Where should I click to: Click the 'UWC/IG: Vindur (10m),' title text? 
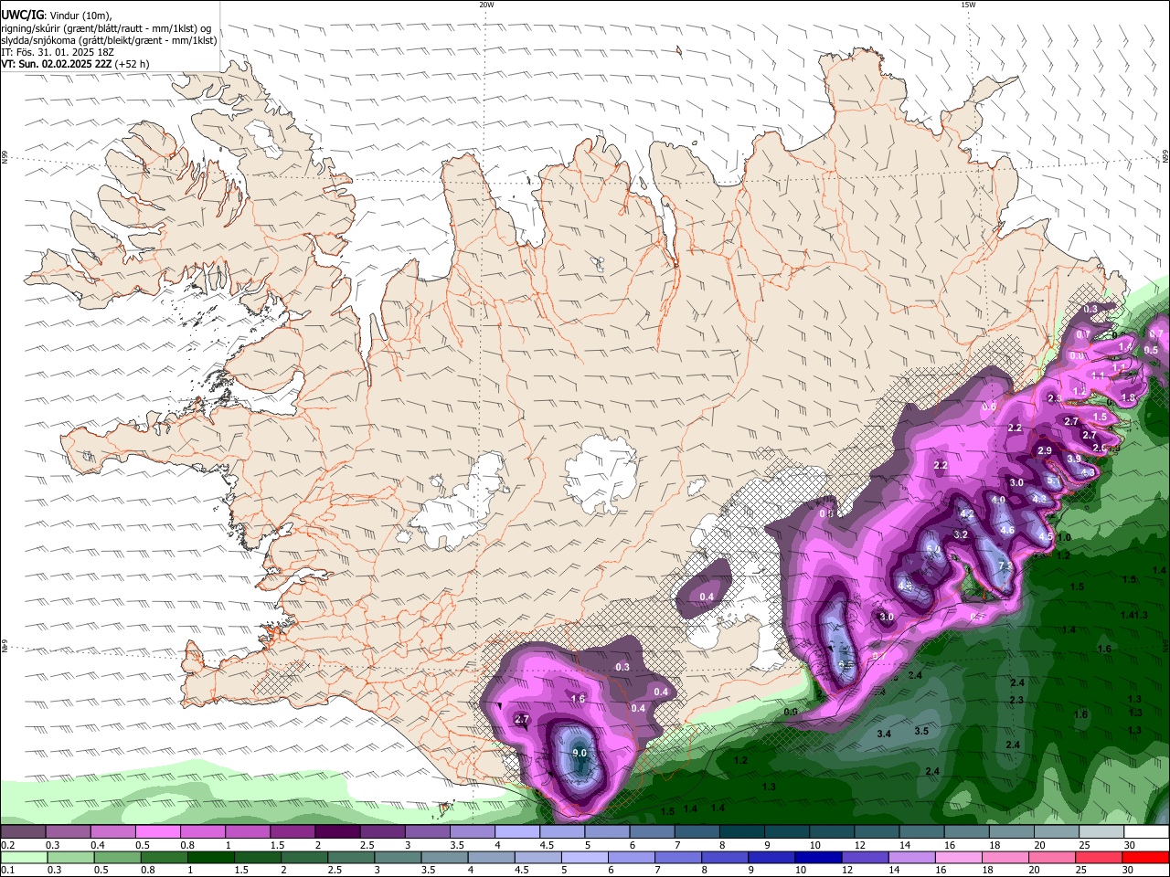[x=55, y=16]
